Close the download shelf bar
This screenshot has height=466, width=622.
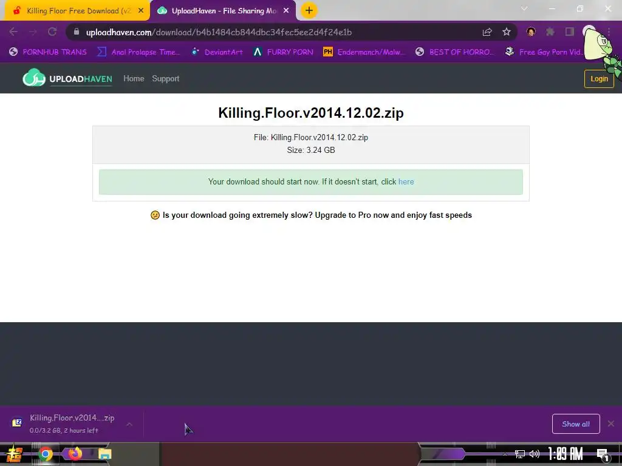(x=611, y=424)
